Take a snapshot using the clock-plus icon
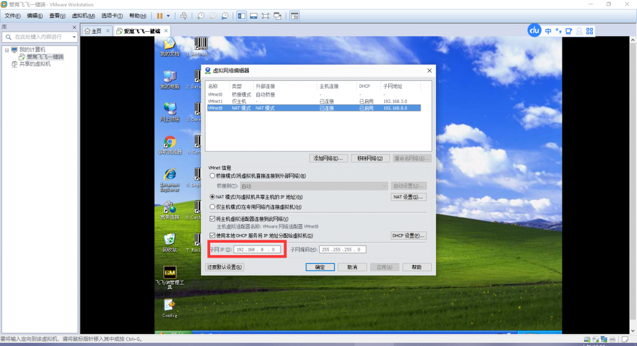Viewport: 637px width, 346px height. click(x=201, y=16)
